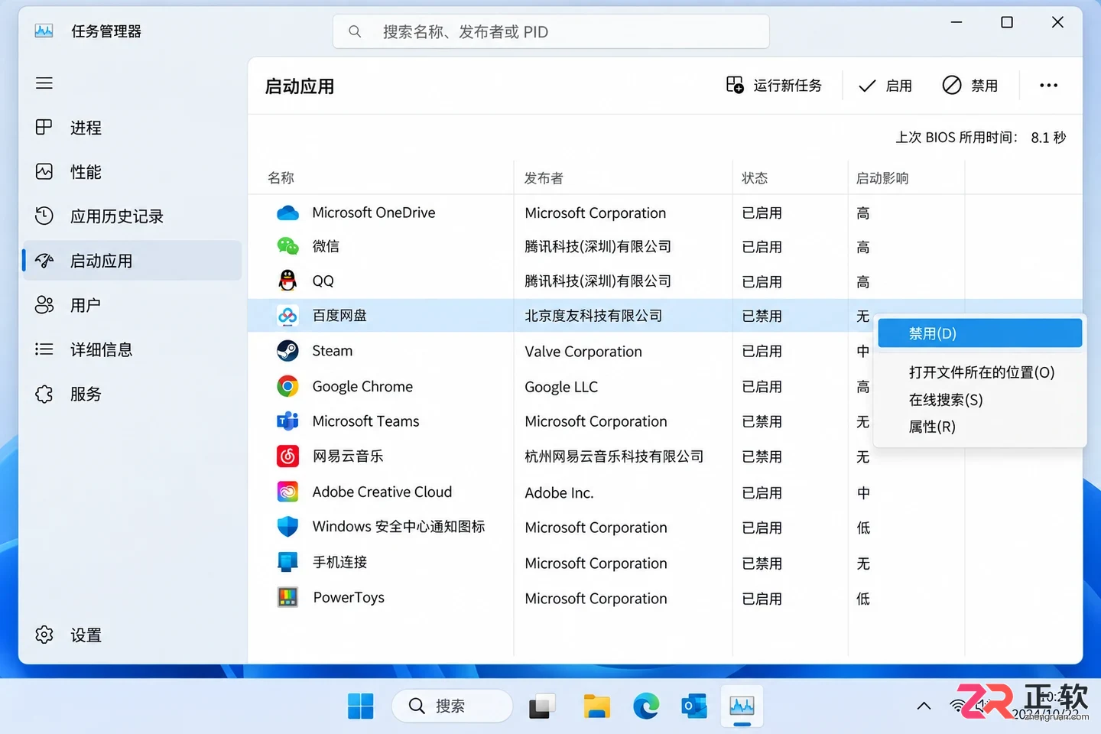Click the 手机连接 app icon
The width and height of the screenshot is (1101, 734).
tap(287, 562)
